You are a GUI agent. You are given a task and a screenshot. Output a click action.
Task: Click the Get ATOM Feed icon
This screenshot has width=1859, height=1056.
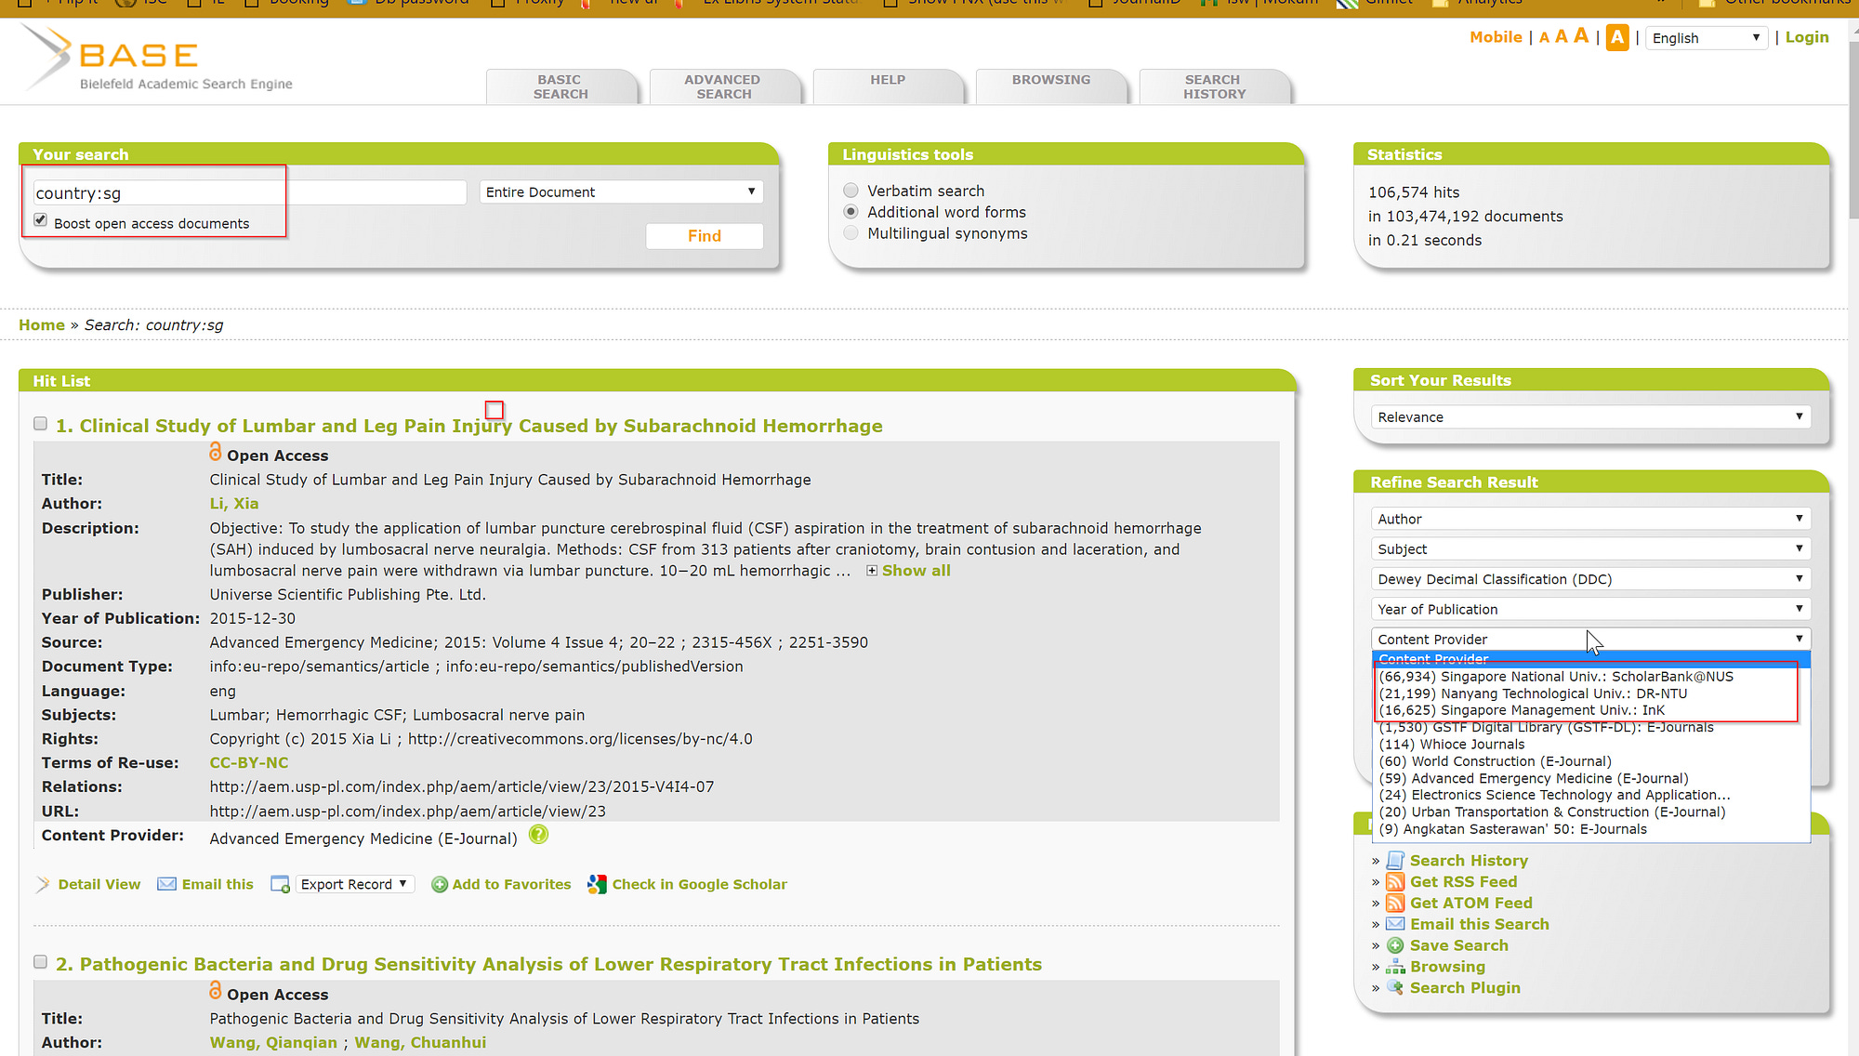pyautogui.click(x=1394, y=904)
